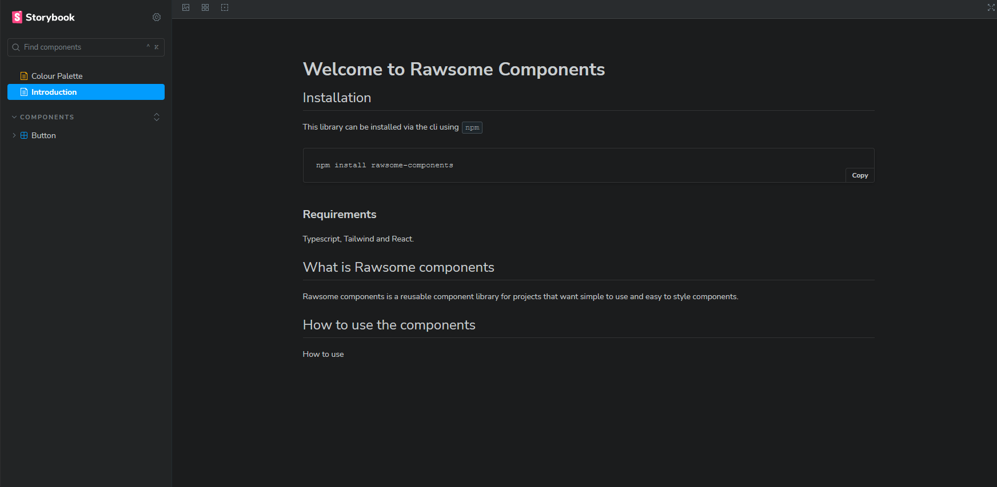Screen dimensions: 997x487
Task: Click the What is Rawsome components heading
Action: point(398,267)
